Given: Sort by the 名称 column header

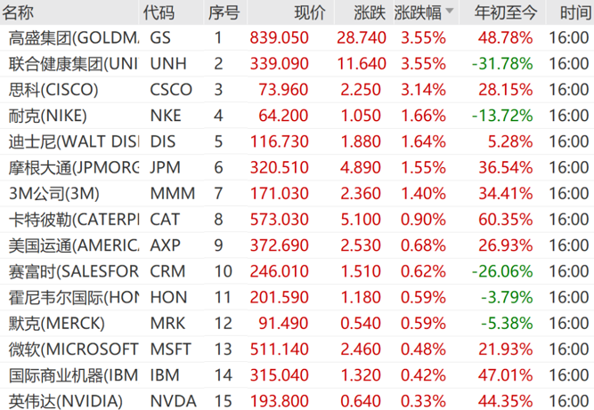Looking at the screenshot, I should 20,12.
